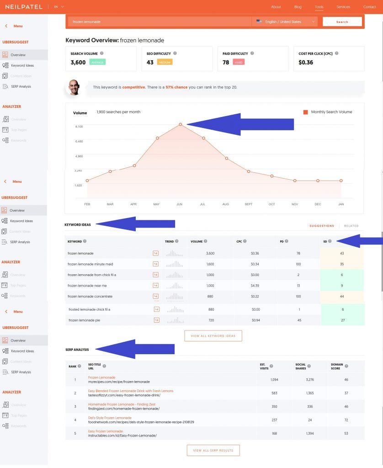Click the '57% chance' highlighted text
Screen dimensions: 383x468
[x=177, y=87]
